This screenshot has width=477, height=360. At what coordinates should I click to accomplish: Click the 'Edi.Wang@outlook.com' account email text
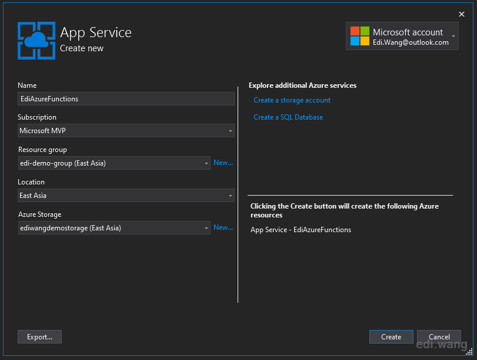[x=411, y=42]
